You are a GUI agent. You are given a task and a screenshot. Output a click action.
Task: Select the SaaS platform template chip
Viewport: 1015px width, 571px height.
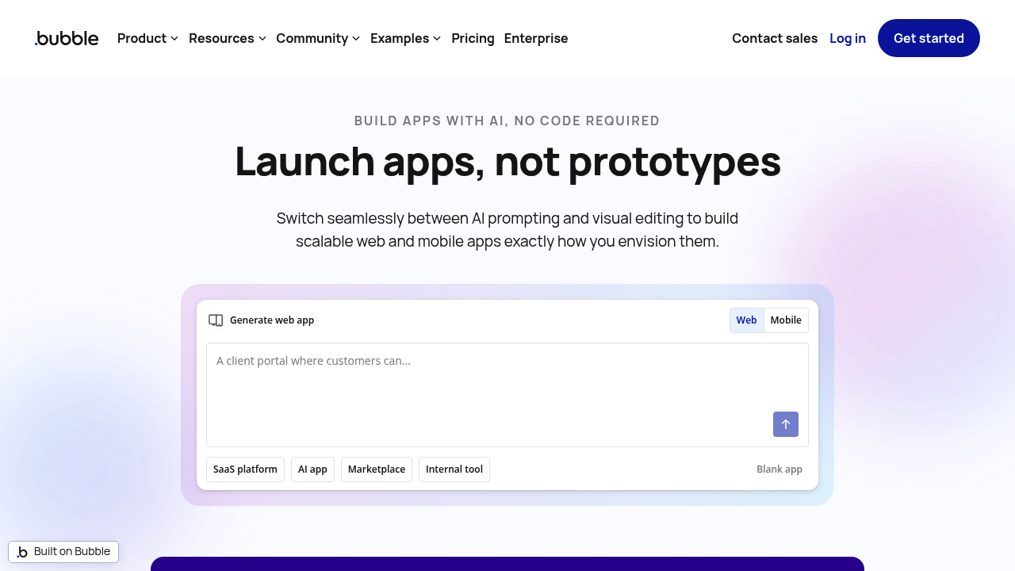(x=245, y=469)
